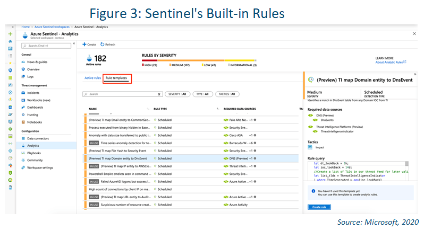Select Powershell Empire cmdlets seen rule
The height and width of the screenshot is (230, 424).
click(x=191, y=174)
